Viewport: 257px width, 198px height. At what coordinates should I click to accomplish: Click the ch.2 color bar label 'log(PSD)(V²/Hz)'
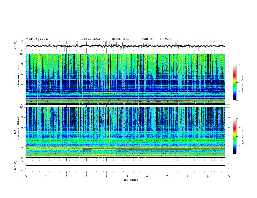243,137
